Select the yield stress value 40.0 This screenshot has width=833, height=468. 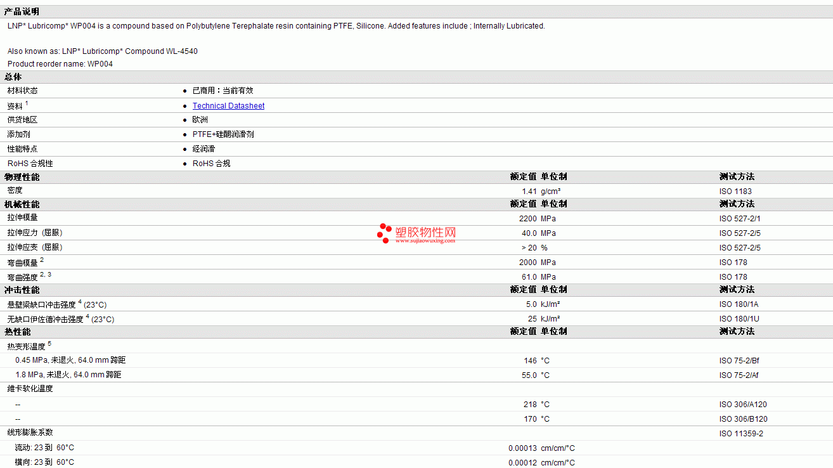pos(529,233)
